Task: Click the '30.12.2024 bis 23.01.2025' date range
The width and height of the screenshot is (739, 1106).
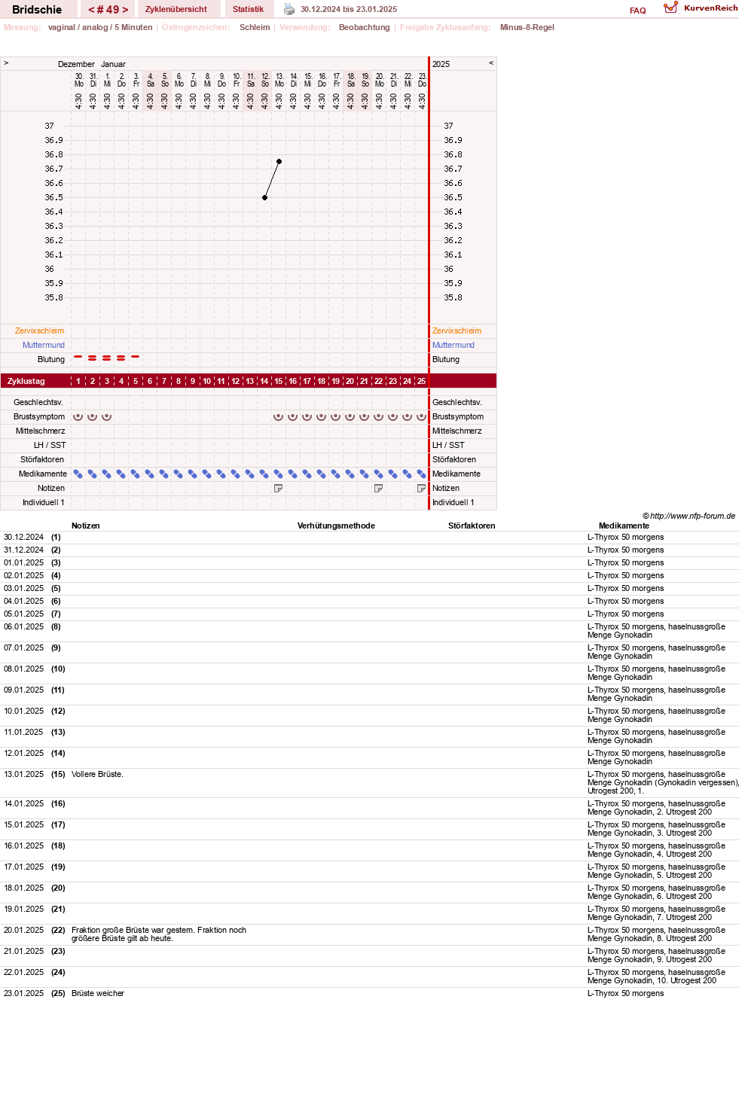Action: click(x=349, y=9)
